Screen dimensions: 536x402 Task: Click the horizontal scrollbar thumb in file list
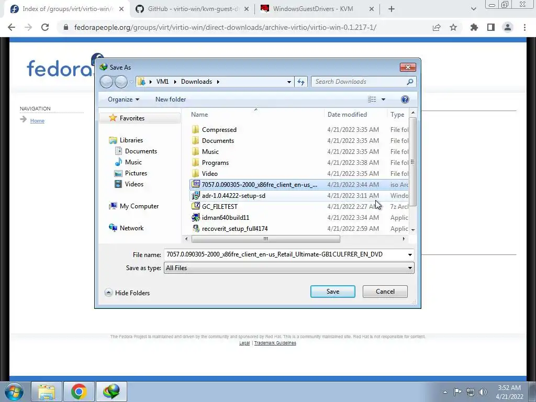pos(265,239)
